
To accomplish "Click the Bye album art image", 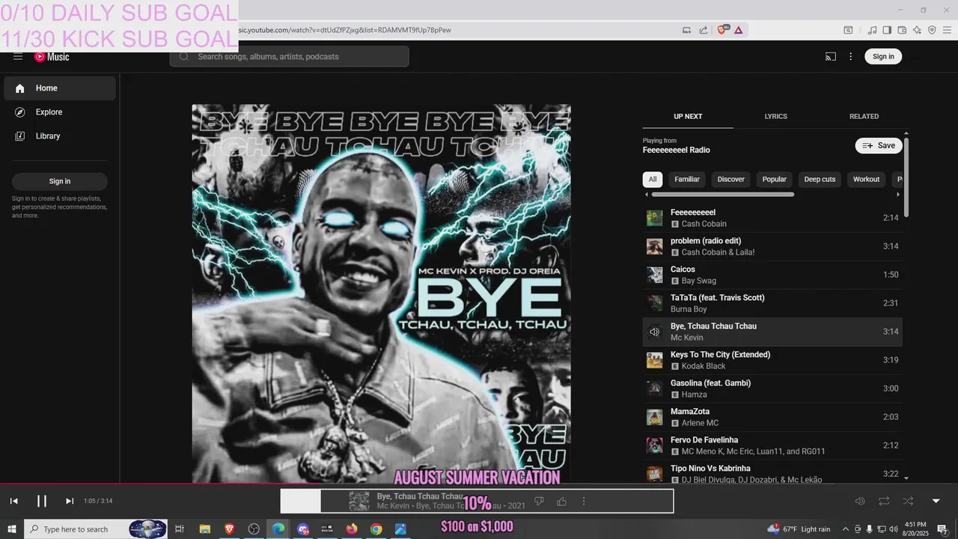I will pyautogui.click(x=381, y=293).
